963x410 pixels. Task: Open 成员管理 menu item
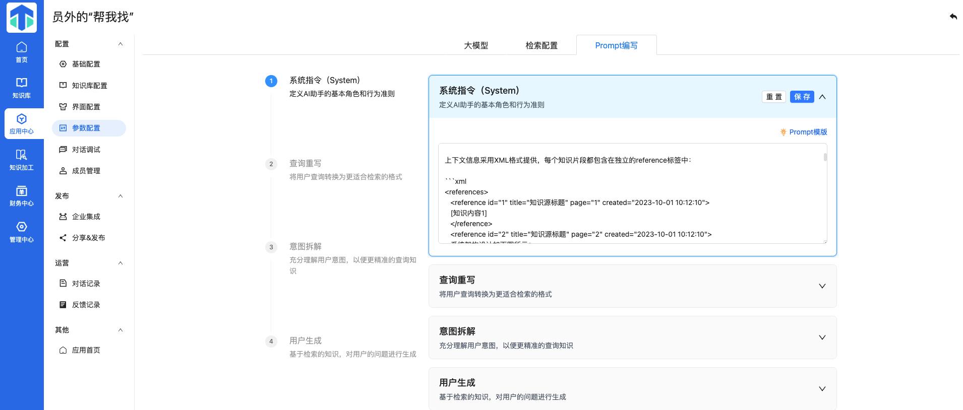[89, 171]
